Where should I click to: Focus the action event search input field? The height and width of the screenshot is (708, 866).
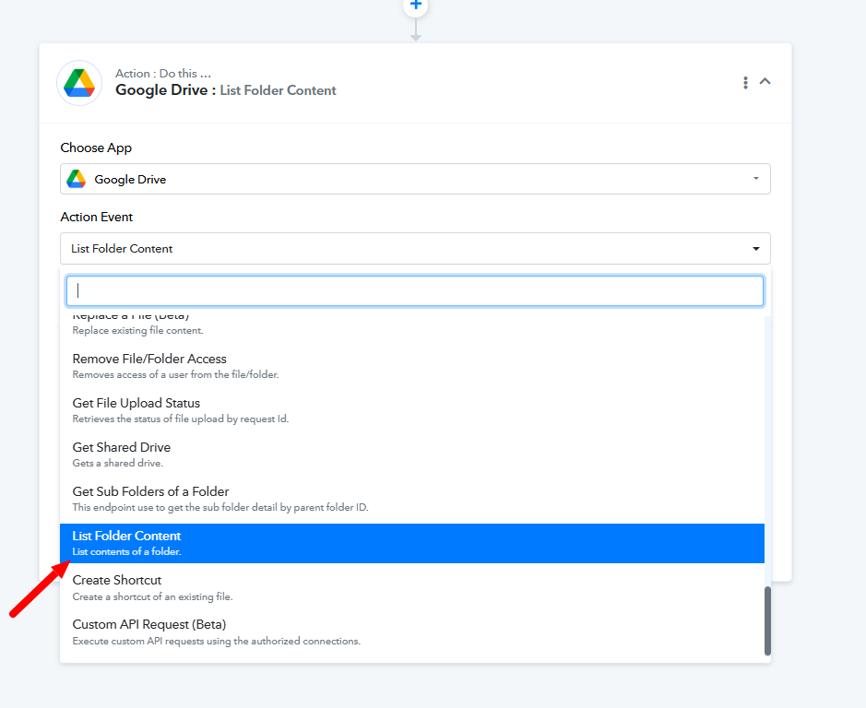pos(415,290)
